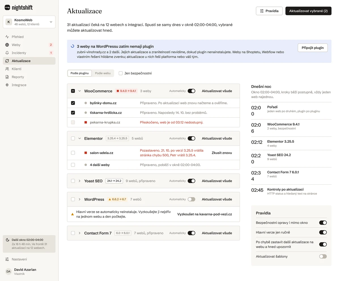Click the DA avatar of David Azarian

pos(8,271)
